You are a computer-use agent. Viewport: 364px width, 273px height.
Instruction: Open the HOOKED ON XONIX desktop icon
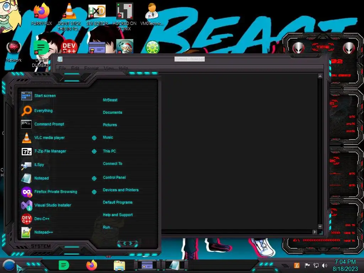coord(124,17)
